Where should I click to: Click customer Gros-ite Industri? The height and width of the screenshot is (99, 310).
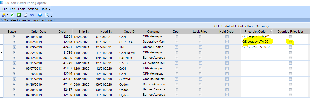[154, 79]
